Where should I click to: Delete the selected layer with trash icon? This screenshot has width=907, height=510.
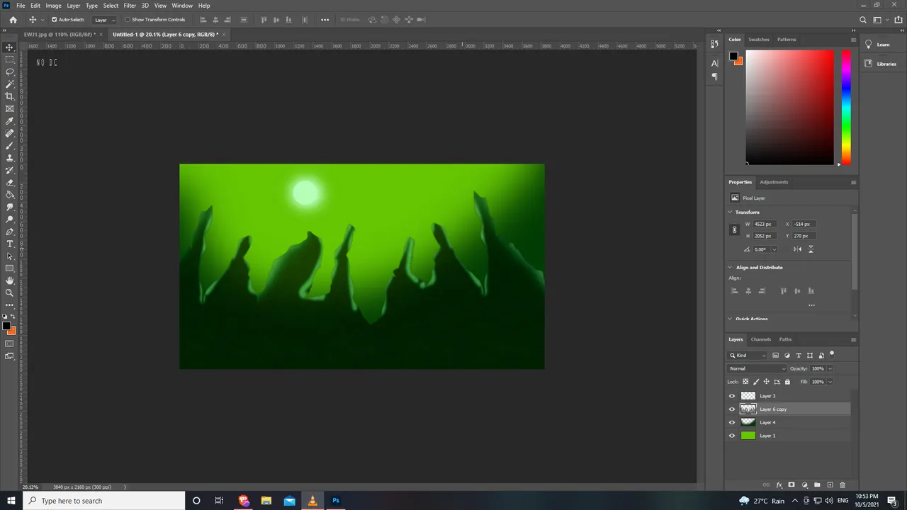pyautogui.click(x=843, y=485)
